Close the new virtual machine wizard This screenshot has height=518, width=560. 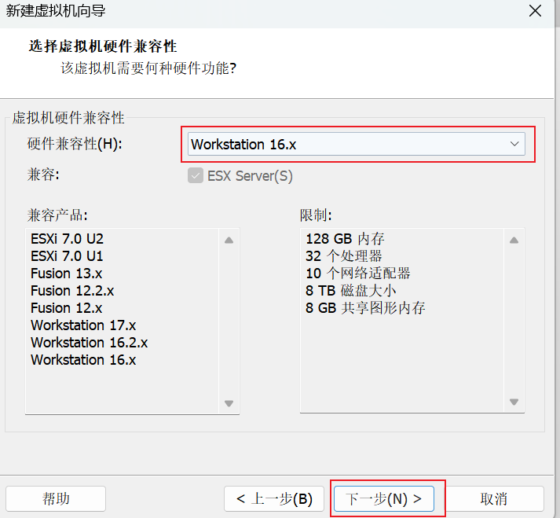[535, 11]
